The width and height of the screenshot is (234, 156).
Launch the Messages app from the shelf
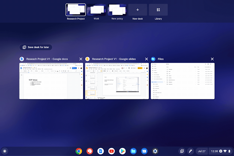144,151
